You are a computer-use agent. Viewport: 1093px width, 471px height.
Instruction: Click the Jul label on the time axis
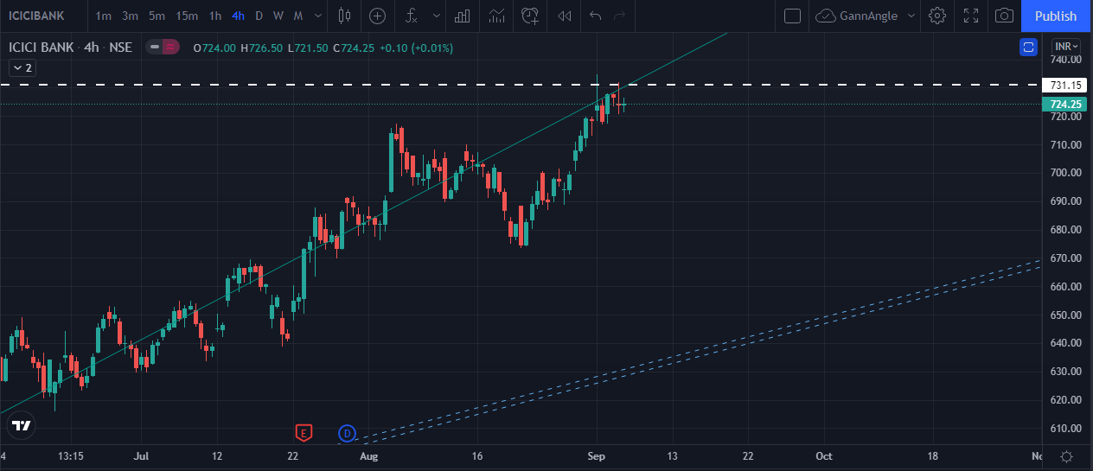point(143,455)
